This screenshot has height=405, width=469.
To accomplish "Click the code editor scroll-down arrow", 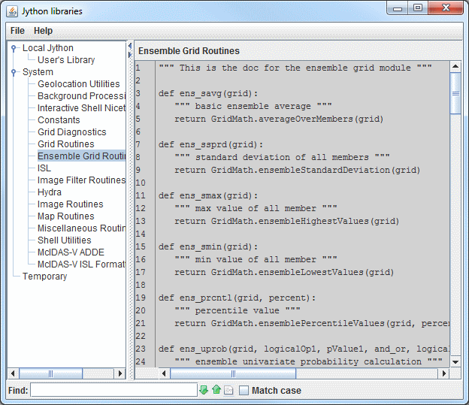I will pyautogui.click(x=455, y=362).
